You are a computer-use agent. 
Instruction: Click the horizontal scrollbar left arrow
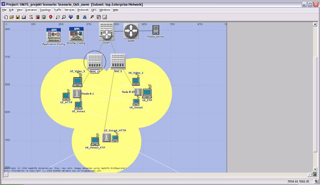[6, 174]
